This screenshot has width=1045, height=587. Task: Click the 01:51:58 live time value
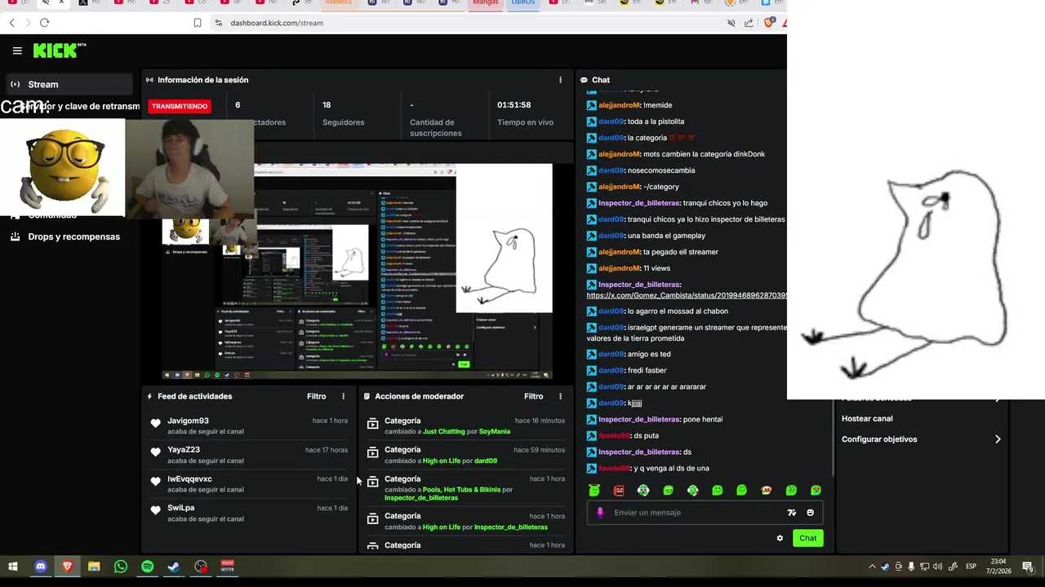point(514,104)
